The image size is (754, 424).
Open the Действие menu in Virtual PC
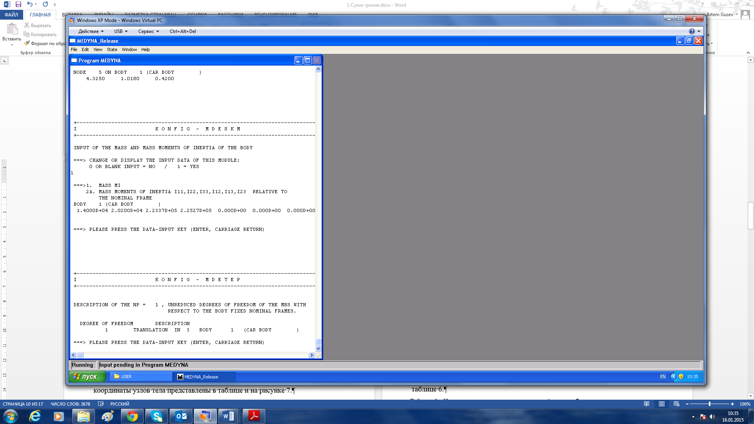click(x=91, y=31)
